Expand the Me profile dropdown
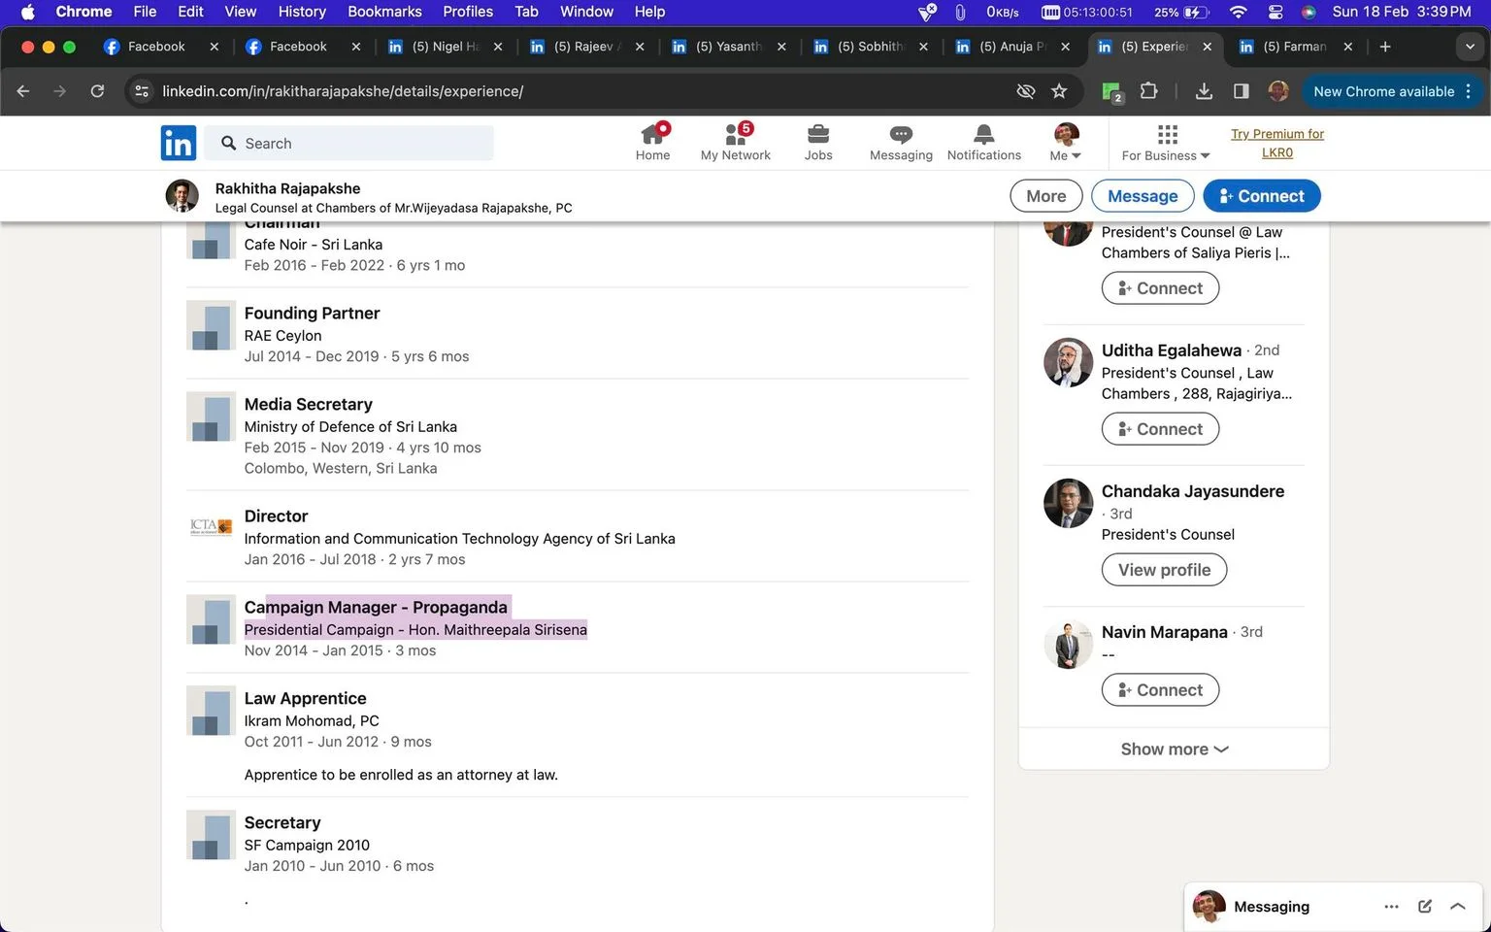Image resolution: width=1491 pixels, height=932 pixels. (1066, 143)
